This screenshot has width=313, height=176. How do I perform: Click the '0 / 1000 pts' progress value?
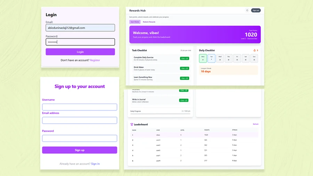(x=186, y=111)
